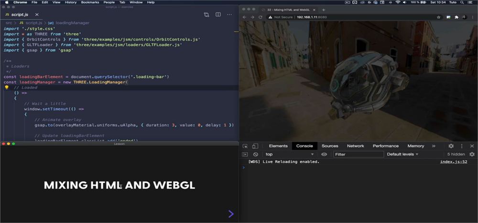Open Spotlight search in the menu bar
The image size is (478, 223).
(x=462, y=2)
